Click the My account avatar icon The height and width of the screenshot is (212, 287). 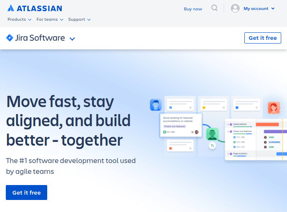click(x=235, y=8)
